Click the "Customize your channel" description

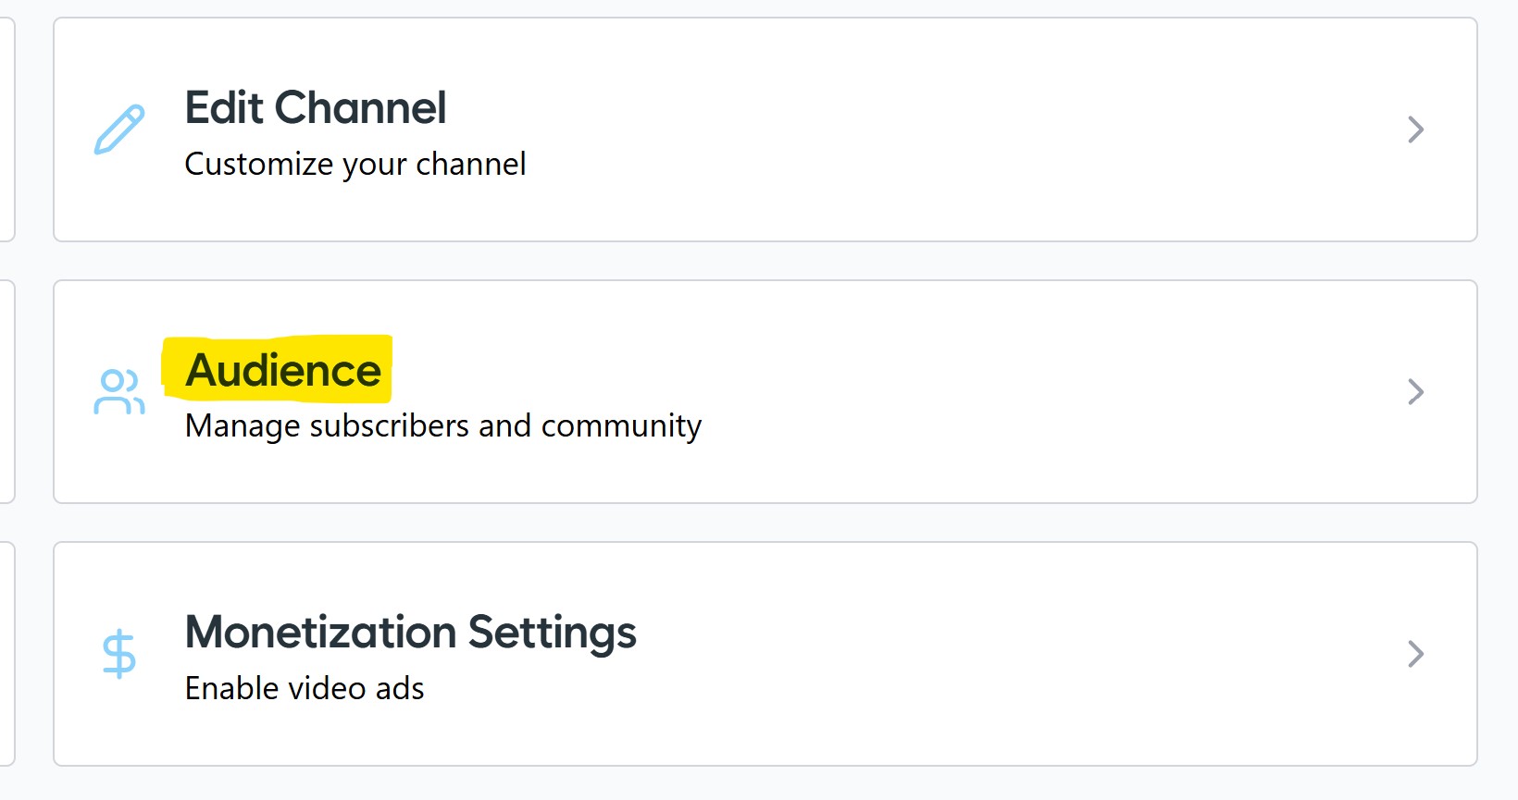355,165
